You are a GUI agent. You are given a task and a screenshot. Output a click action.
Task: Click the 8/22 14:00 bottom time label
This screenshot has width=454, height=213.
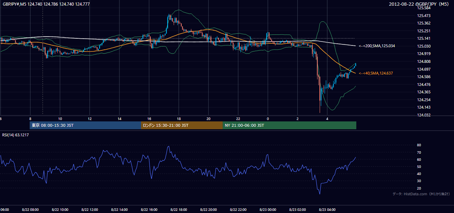(x=119, y=210)
